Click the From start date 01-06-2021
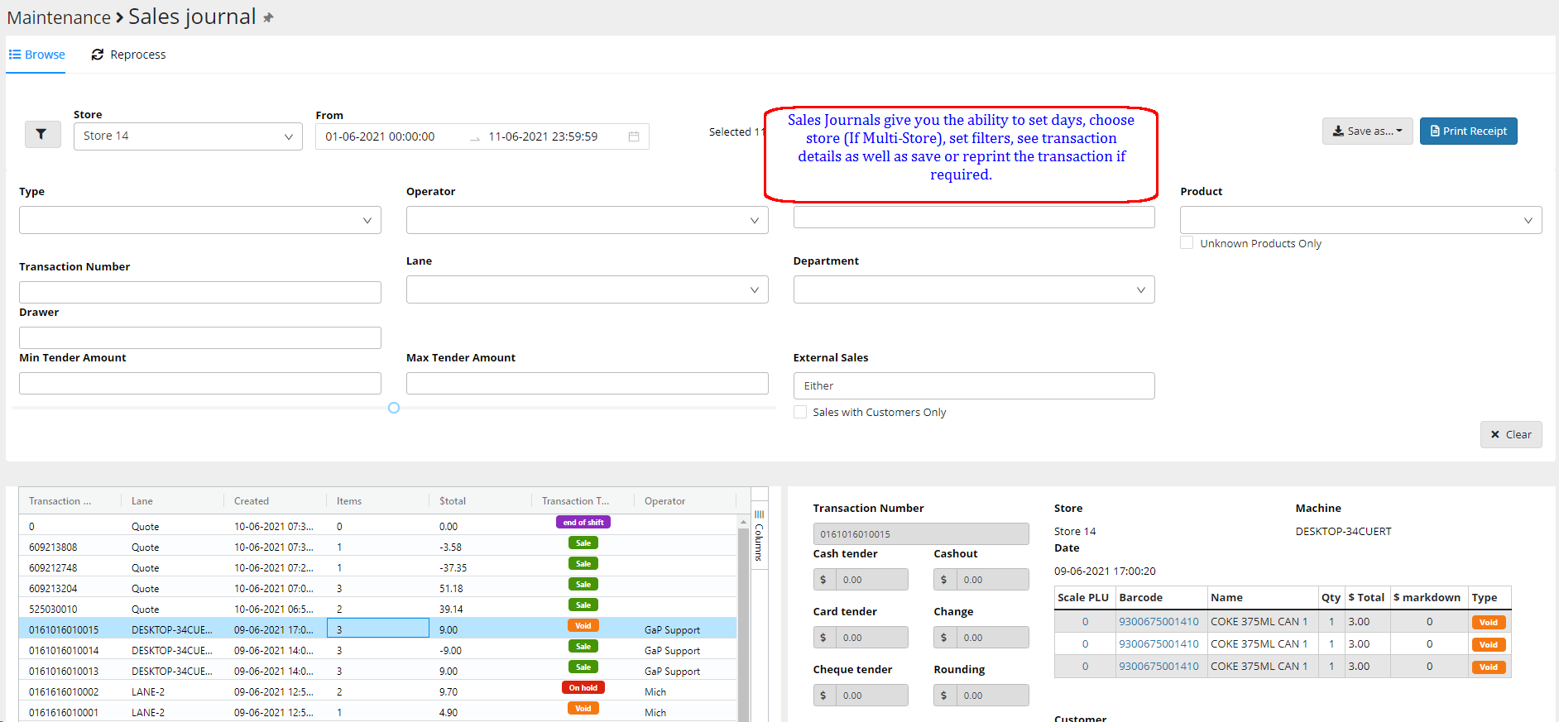Screen dimensions: 1559x722 point(380,136)
